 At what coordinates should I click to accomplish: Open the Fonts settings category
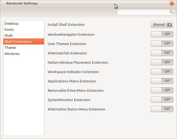(x=9, y=30)
